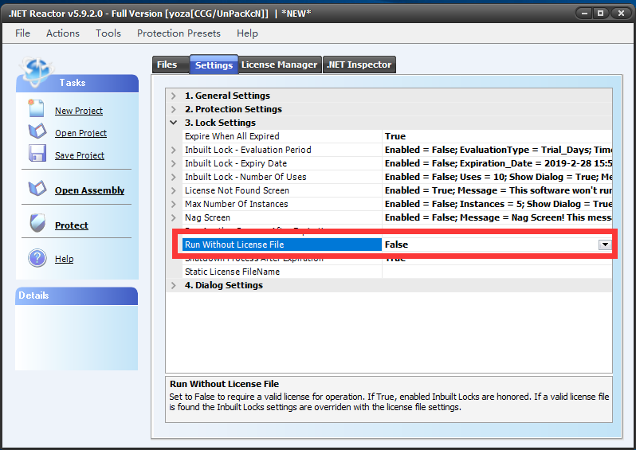636x450 pixels.
Task: Click the False value of Run Without License File
Action: [396, 245]
